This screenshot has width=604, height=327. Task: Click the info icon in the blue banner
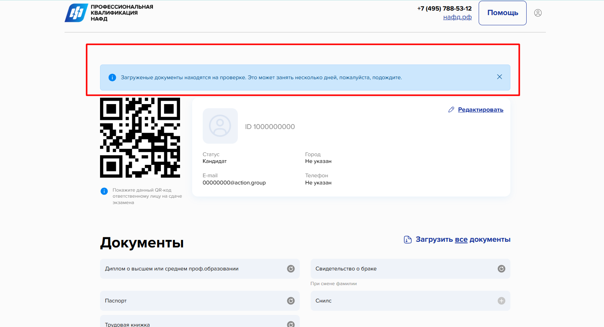[x=112, y=77]
